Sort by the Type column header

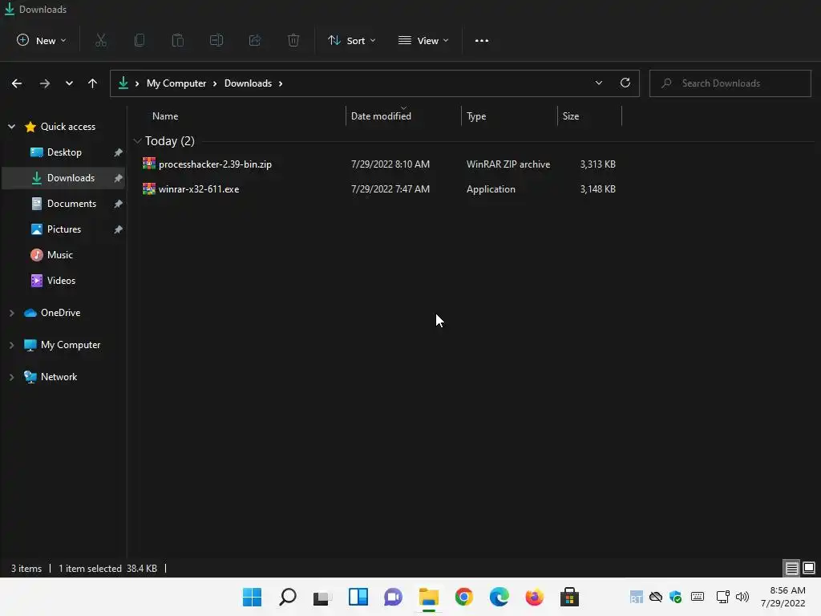[x=476, y=116]
